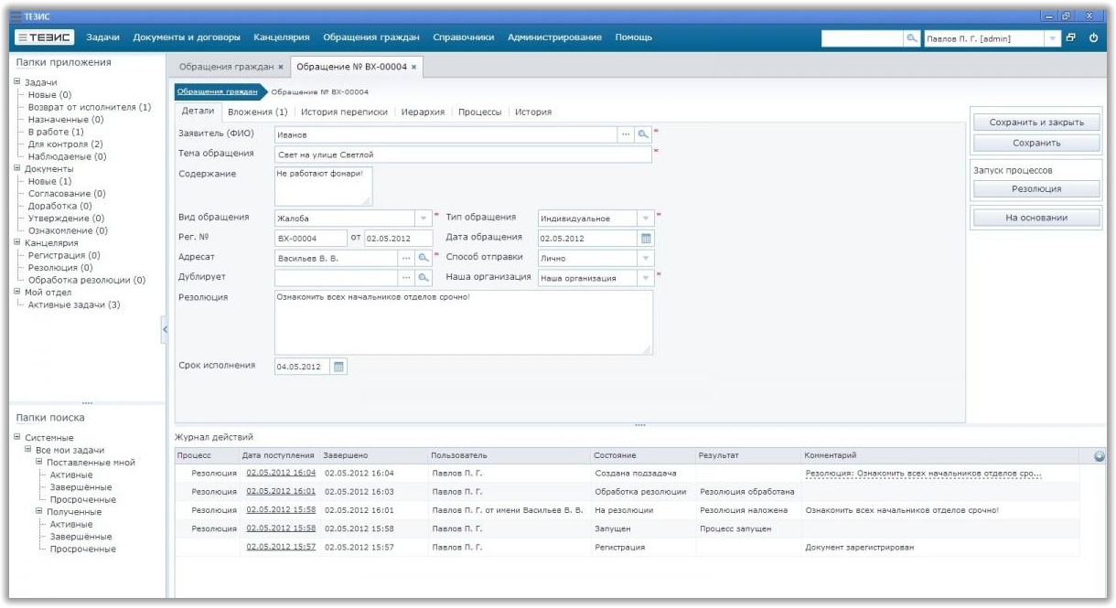Switch to Иерархия tab
Screen dimensions: 1116x608
424,112
